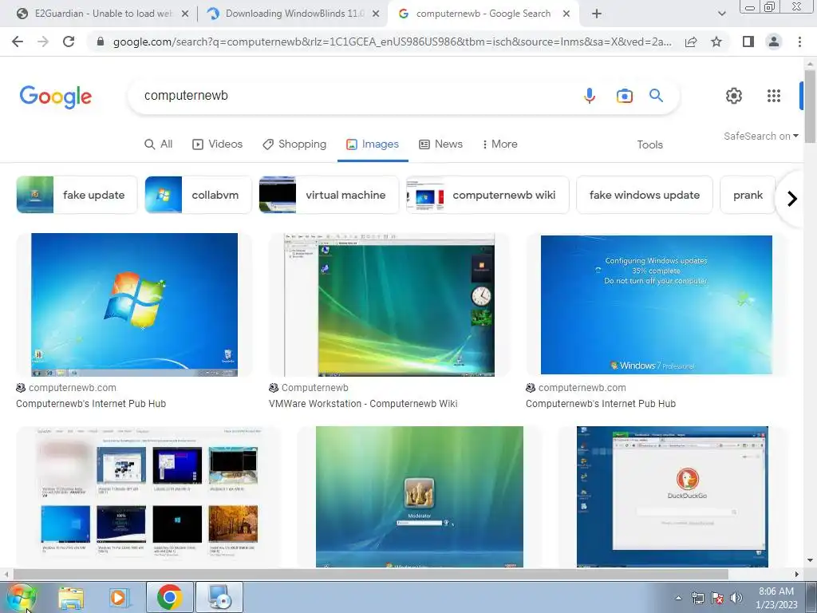
Task: Open VMWare Workstation - Computernewb Wiki link
Action: (x=363, y=403)
